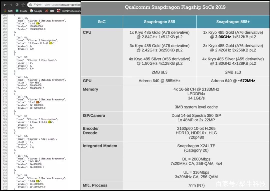
Task: Click the browser back arrow
Action: pos(5,5)
